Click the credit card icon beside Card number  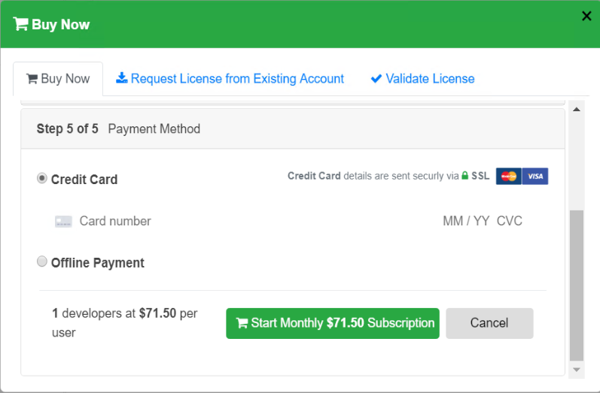[63, 222]
